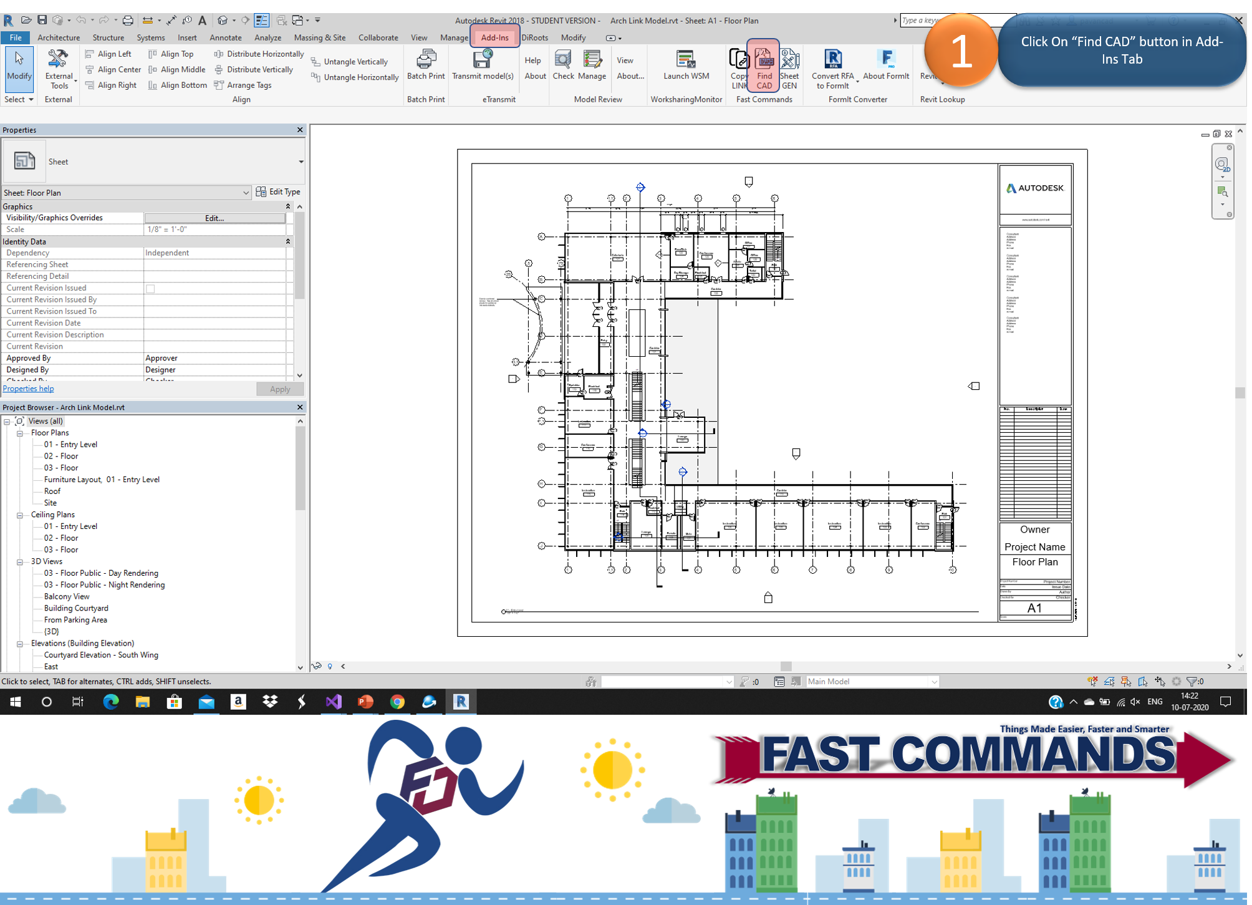Open the Collaborate ribbon tab
Screen dimensions: 1252x905
(378, 37)
